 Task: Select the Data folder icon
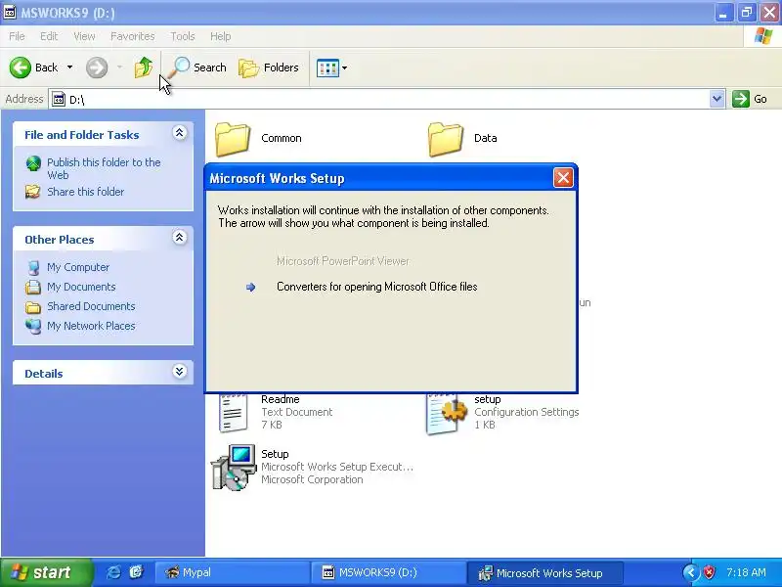pos(446,139)
